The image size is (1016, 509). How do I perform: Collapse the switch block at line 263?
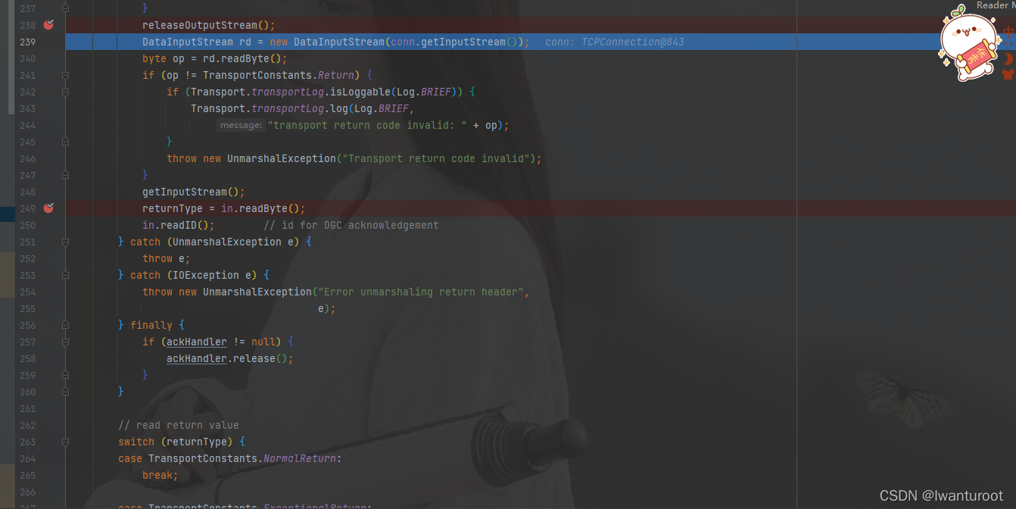[x=65, y=442]
